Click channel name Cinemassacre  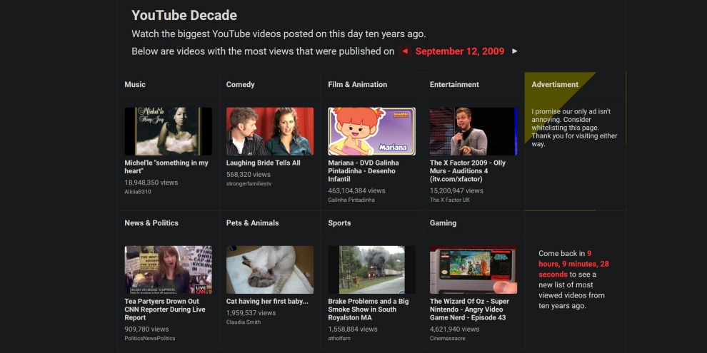pos(447,338)
